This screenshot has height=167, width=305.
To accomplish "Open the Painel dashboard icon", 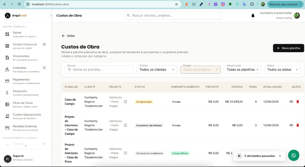I will click(7, 34).
